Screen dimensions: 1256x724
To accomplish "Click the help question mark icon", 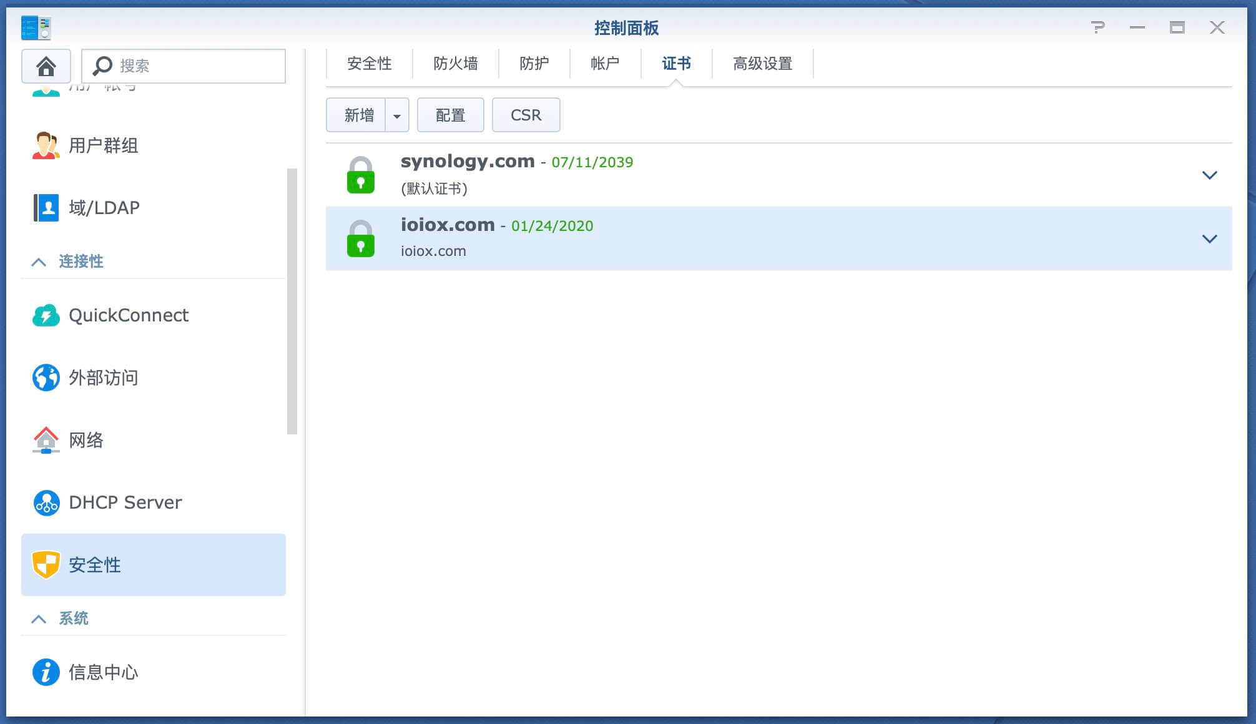I will tap(1097, 27).
